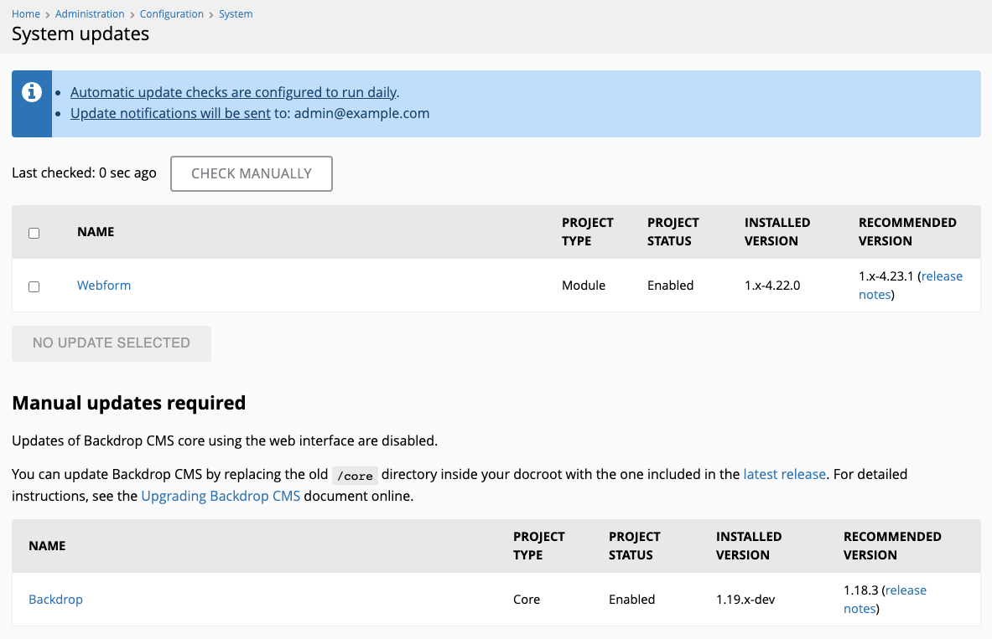Click the '1.x-4.22.0' installed version cell
The image size is (992, 639).
(x=771, y=285)
